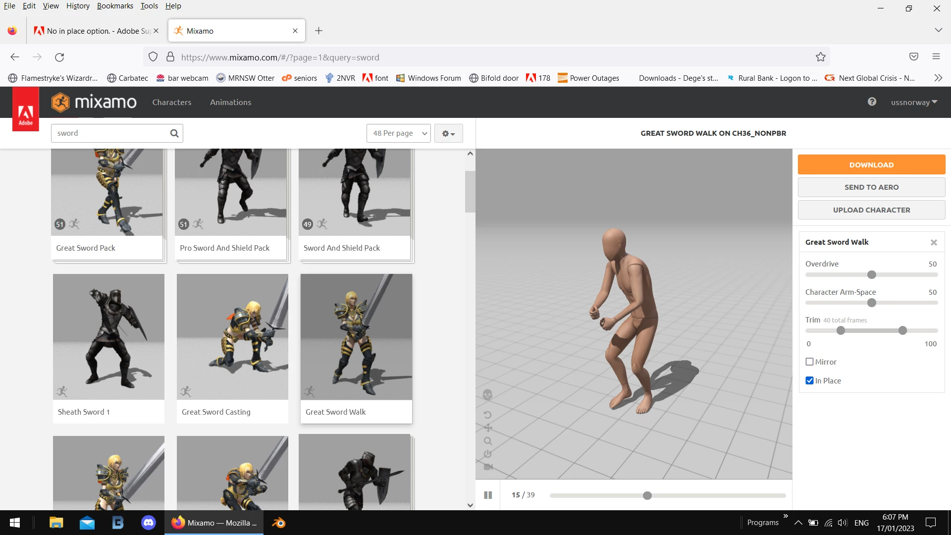Open the ussnorway account menu
The width and height of the screenshot is (951, 535).
[914, 102]
